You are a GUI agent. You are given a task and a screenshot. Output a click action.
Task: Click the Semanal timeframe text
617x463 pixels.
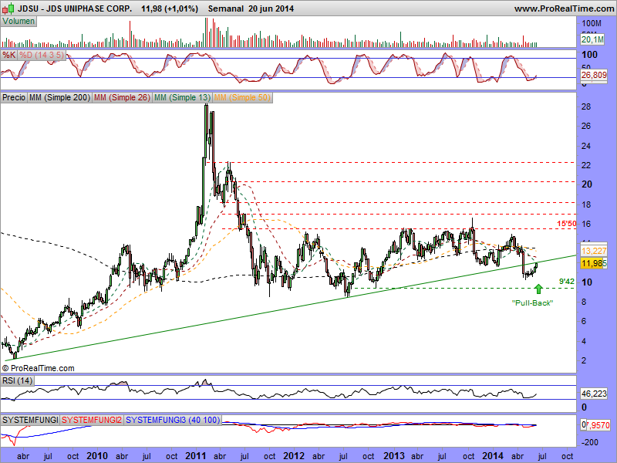tap(225, 8)
